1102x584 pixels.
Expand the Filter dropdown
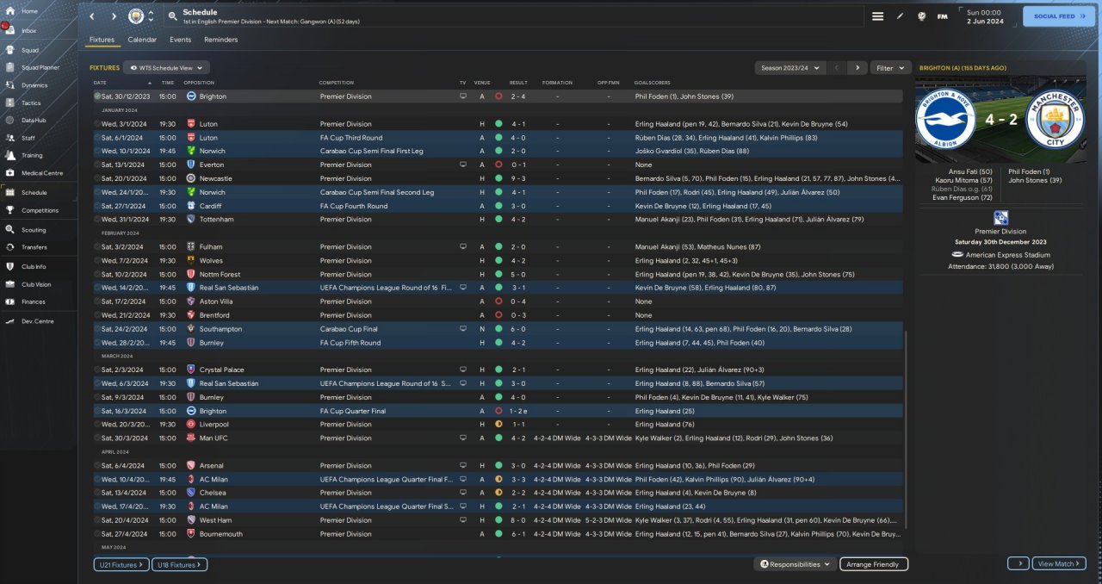coord(890,67)
